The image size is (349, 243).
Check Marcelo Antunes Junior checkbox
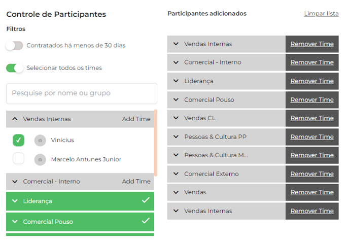pyautogui.click(x=18, y=158)
